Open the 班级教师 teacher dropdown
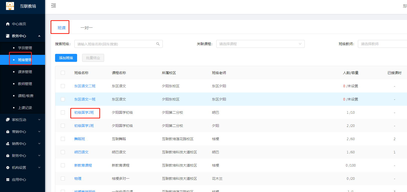Image resolution: width=407 pixels, height=192 pixels. coord(382,44)
